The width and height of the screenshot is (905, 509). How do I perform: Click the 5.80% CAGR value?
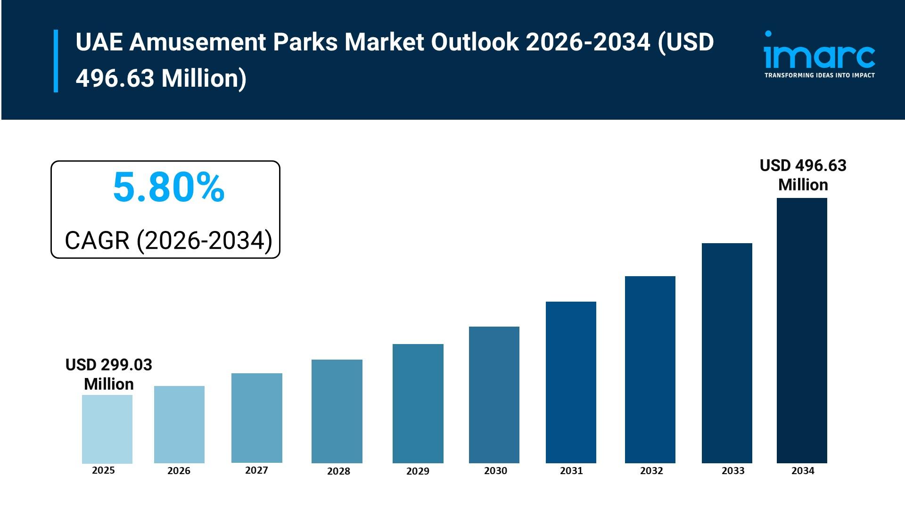click(x=168, y=188)
